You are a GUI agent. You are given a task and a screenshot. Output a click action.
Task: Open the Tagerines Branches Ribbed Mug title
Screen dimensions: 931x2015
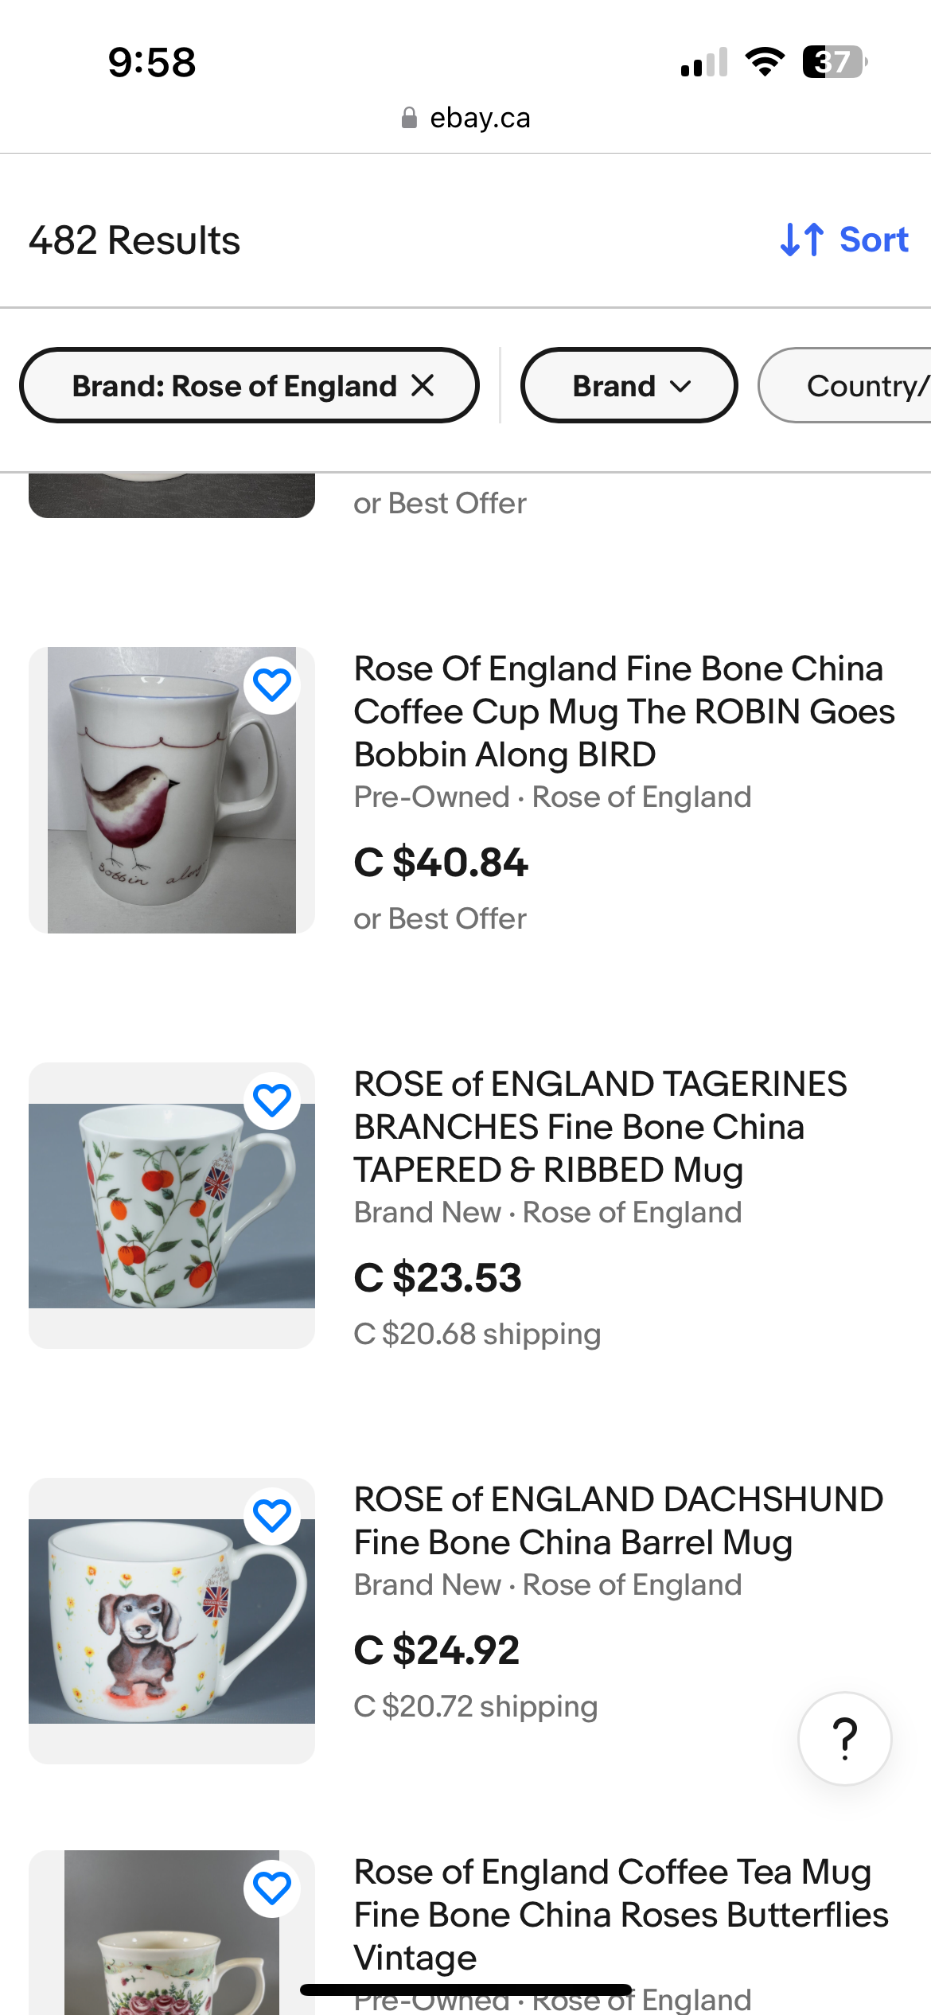click(600, 1127)
